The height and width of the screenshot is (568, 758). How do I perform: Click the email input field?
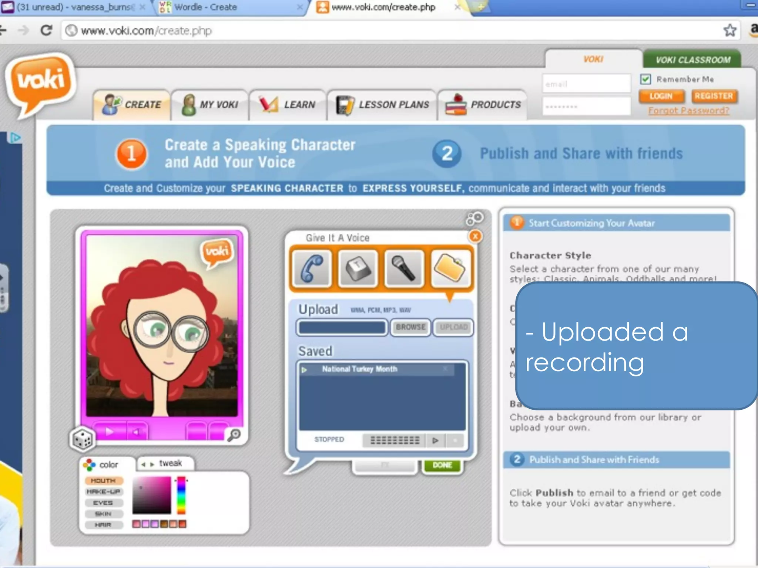[586, 84]
